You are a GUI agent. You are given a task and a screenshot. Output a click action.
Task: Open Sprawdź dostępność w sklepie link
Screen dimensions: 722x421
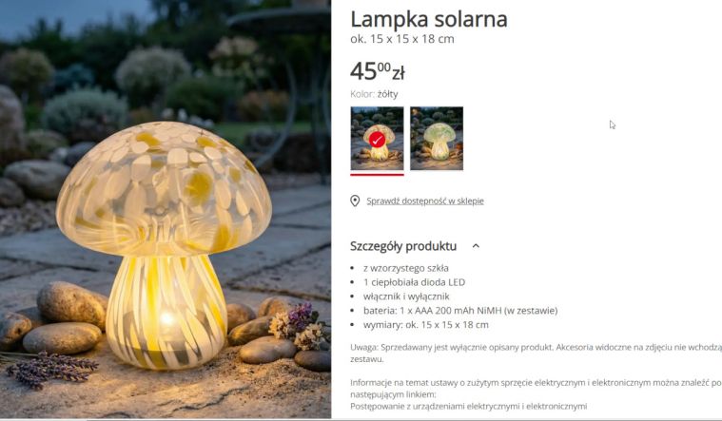[x=425, y=201]
